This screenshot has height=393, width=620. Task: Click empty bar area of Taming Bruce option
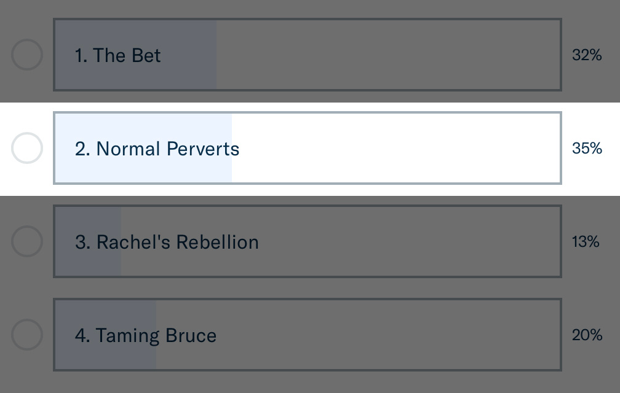(387, 335)
